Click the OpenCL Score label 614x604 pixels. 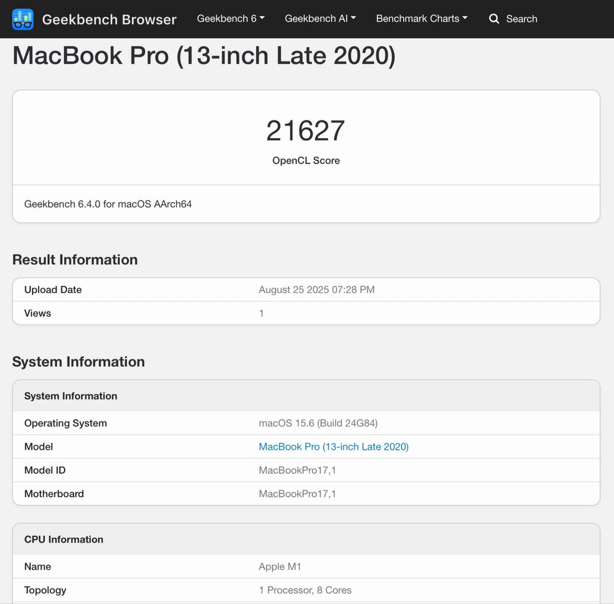coord(306,160)
